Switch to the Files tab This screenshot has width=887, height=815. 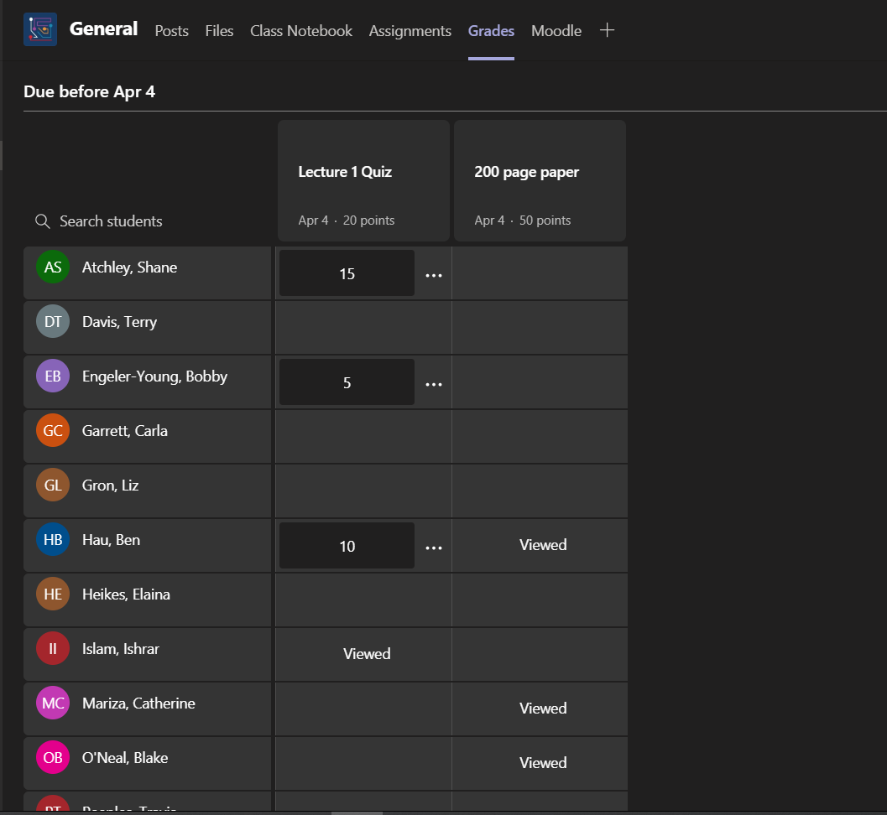[219, 30]
